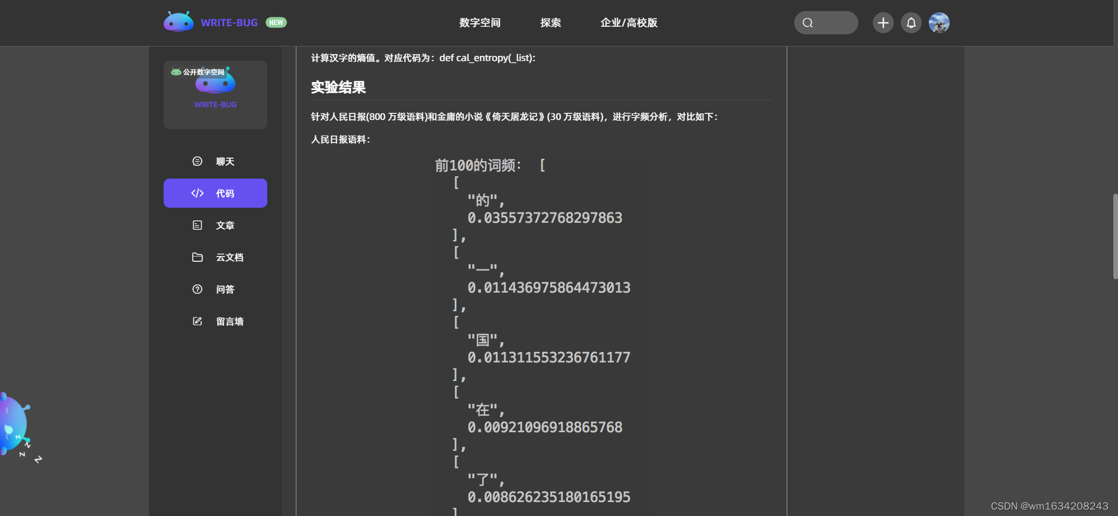
Task: Click the value 0.03557372768297863
Action: [545, 218]
